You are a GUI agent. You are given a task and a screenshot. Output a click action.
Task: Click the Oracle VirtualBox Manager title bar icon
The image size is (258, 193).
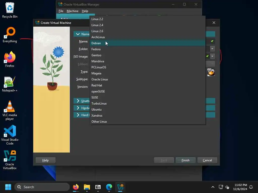tap(60, 4)
